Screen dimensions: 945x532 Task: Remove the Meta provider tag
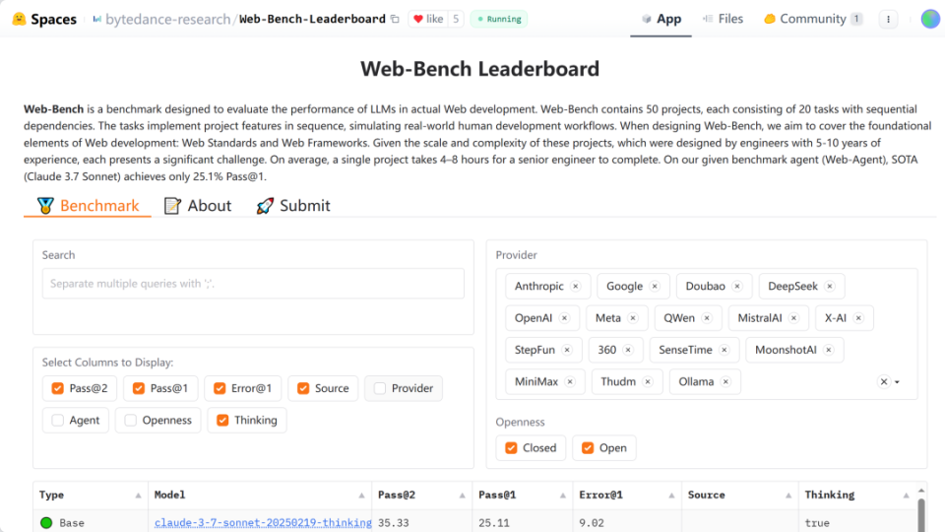coord(633,318)
